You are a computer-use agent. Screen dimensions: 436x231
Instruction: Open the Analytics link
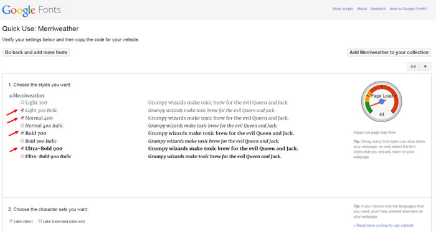(378, 9)
